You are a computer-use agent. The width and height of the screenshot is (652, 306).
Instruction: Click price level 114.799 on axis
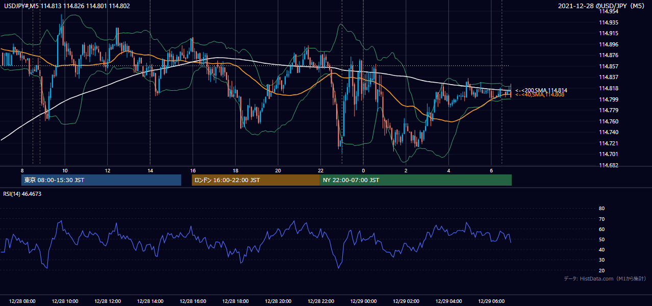tap(608, 99)
